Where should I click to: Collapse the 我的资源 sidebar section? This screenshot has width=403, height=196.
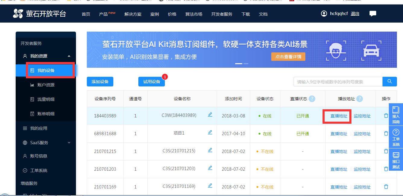coord(69,56)
